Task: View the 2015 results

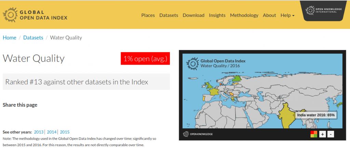Action: [x=65, y=132]
